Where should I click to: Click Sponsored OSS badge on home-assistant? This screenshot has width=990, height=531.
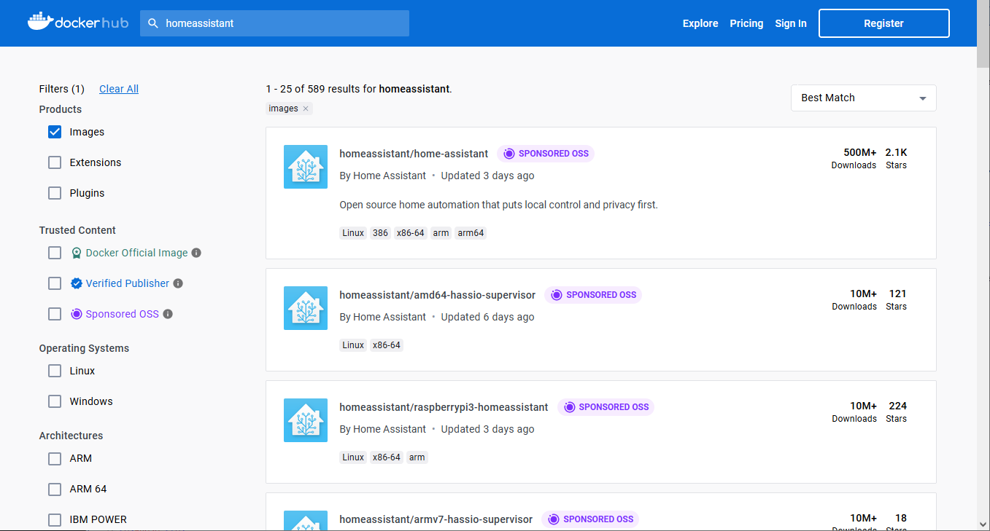546,154
